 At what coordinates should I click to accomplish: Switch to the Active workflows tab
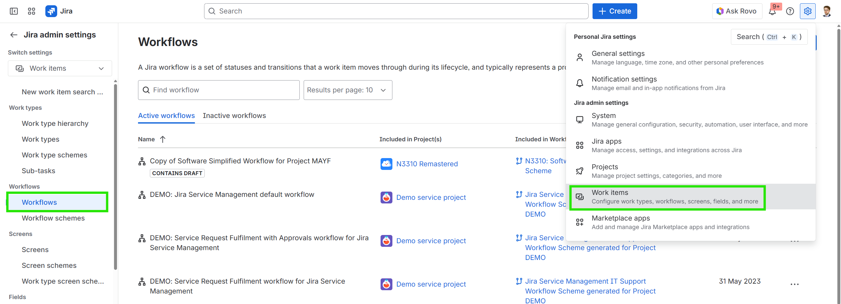coord(166,116)
